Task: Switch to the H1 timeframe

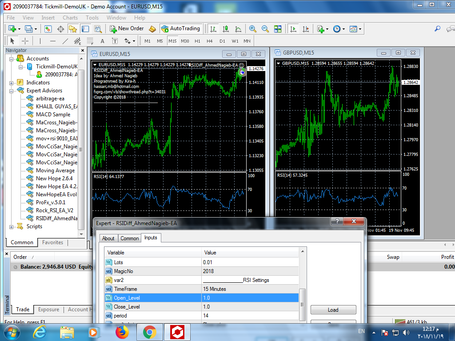Action: click(x=198, y=41)
